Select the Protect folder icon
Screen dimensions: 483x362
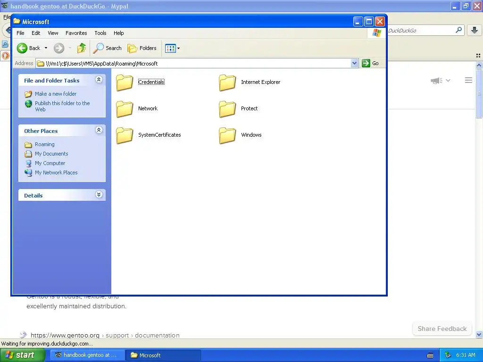pos(227,109)
